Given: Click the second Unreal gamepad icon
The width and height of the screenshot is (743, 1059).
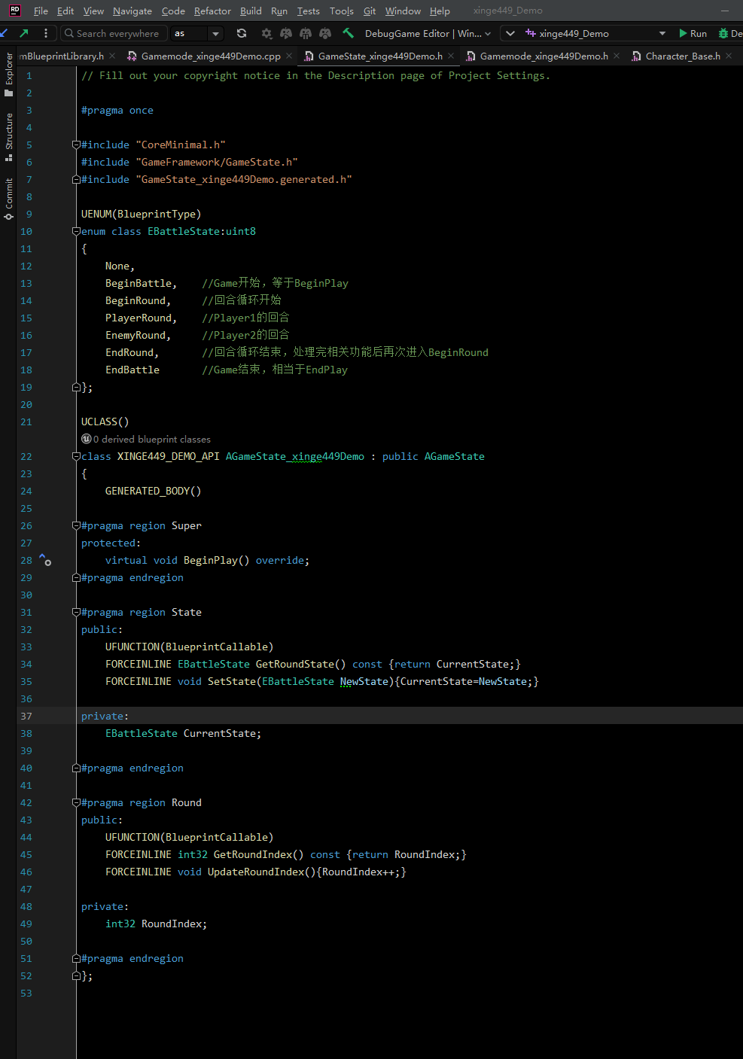Looking at the screenshot, I should click(x=306, y=33).
